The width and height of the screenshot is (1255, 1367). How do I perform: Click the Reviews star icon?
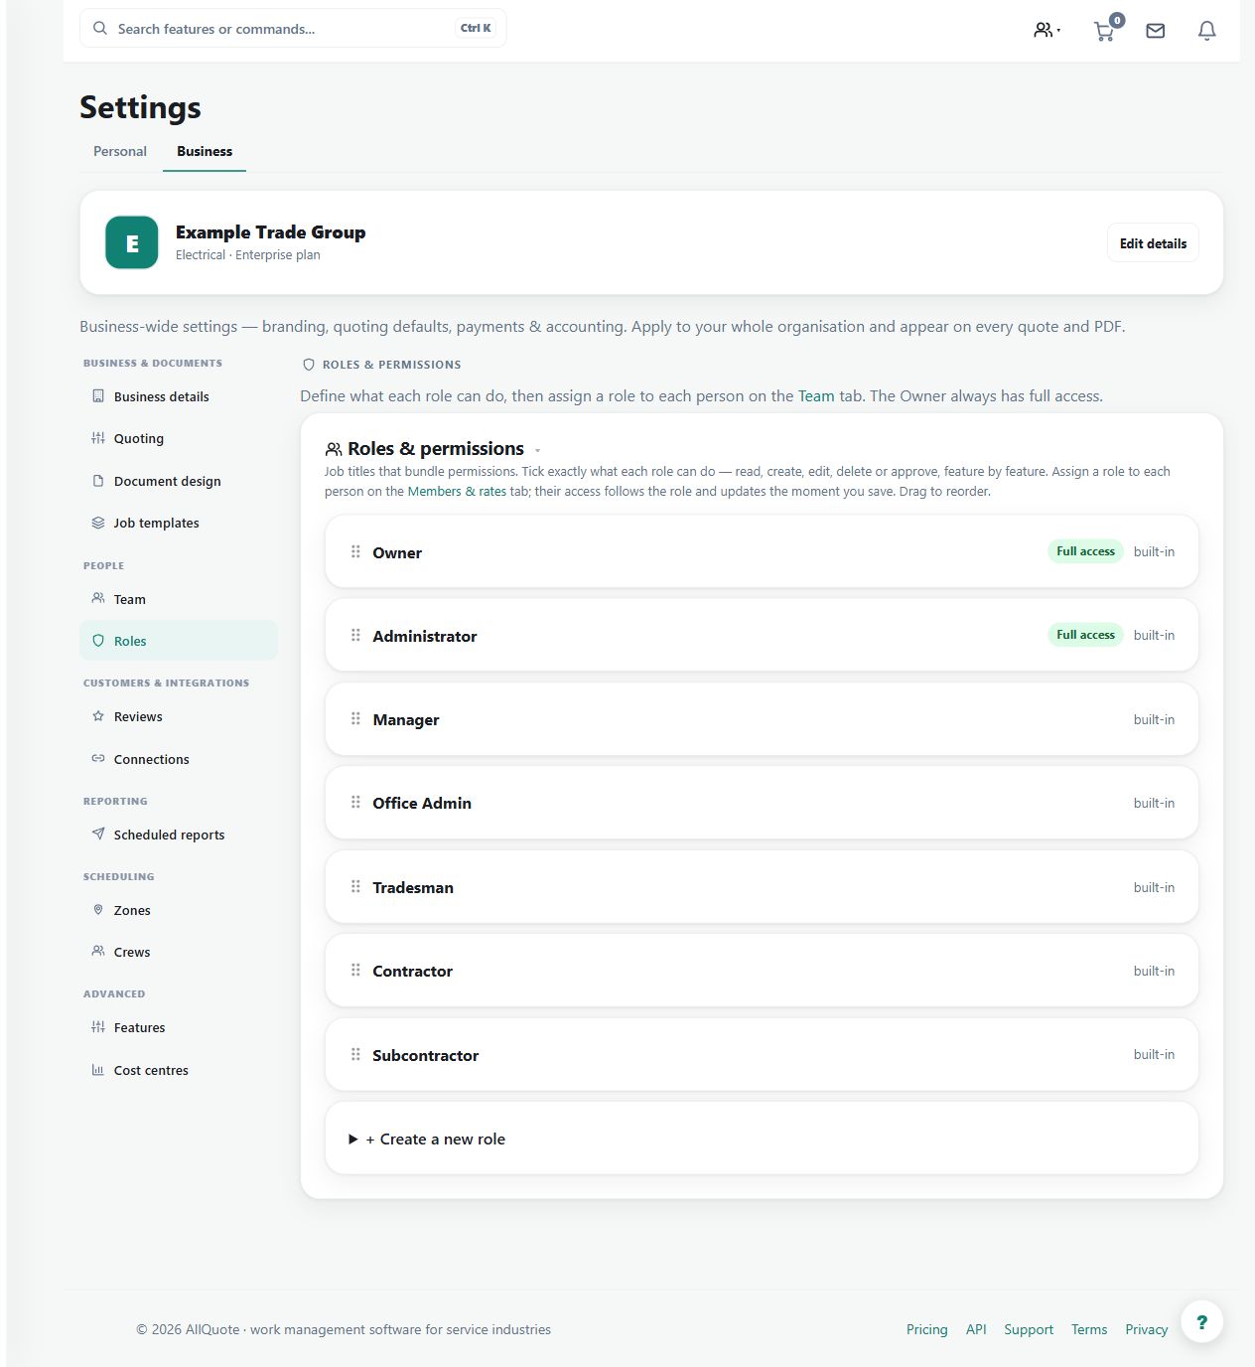point(98,716)
